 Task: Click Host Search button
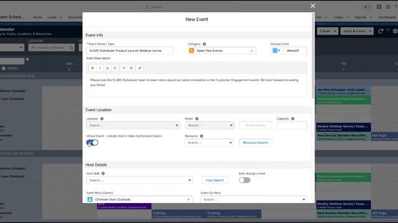(x=215, y=180)
